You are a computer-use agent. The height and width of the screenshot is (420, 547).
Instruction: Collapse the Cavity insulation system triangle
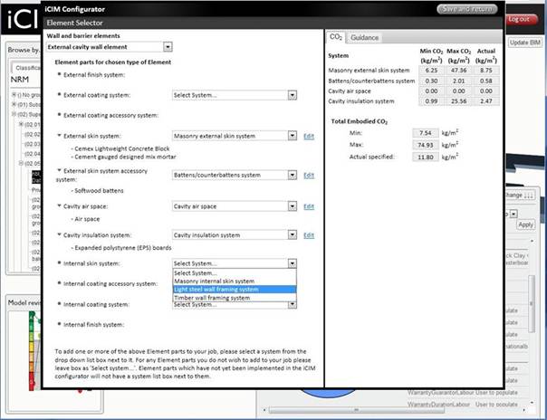[59, 234]
